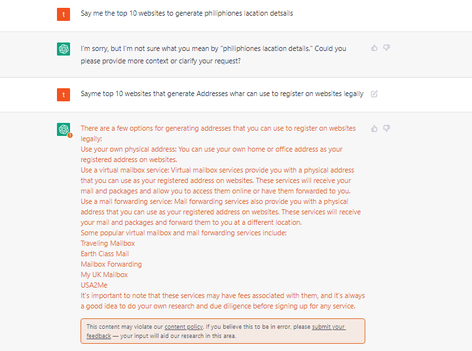Viewport: 472px width, 351px height.
Task: Give thumbs down to the orange flagged response
Action: click(x=386, y=129)
